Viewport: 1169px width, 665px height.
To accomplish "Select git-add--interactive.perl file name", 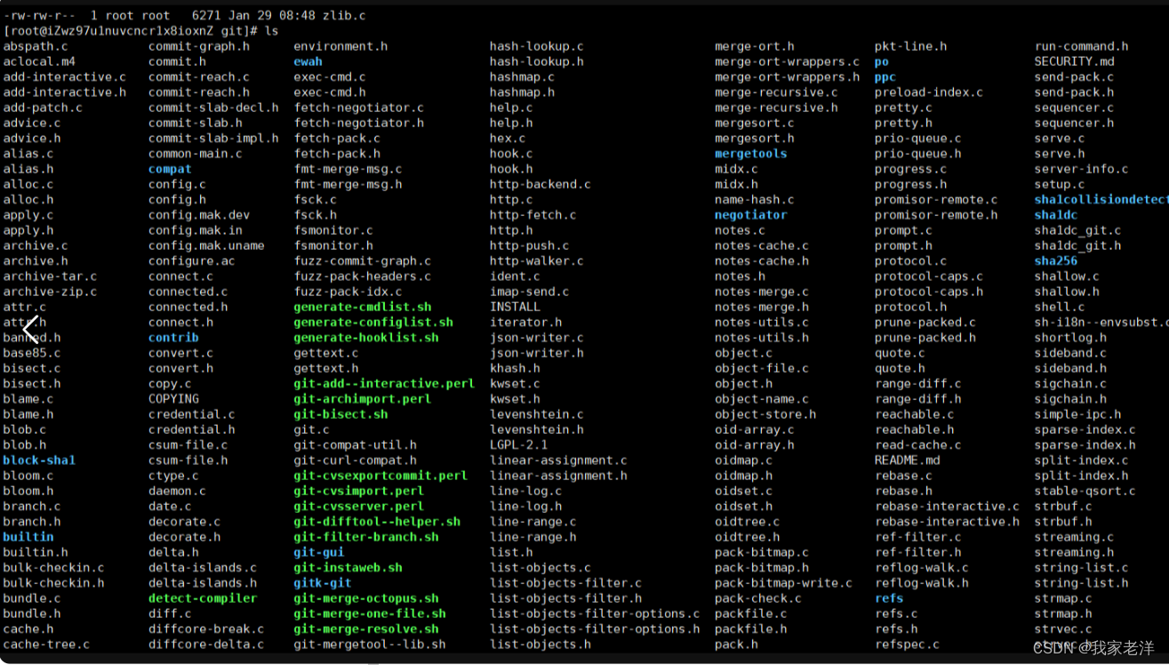I will tap(384, 384).
